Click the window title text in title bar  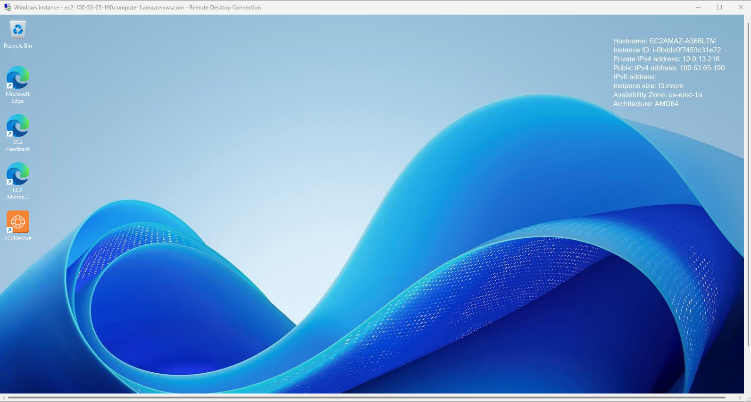pyautogui.click(x=137, y=8)
